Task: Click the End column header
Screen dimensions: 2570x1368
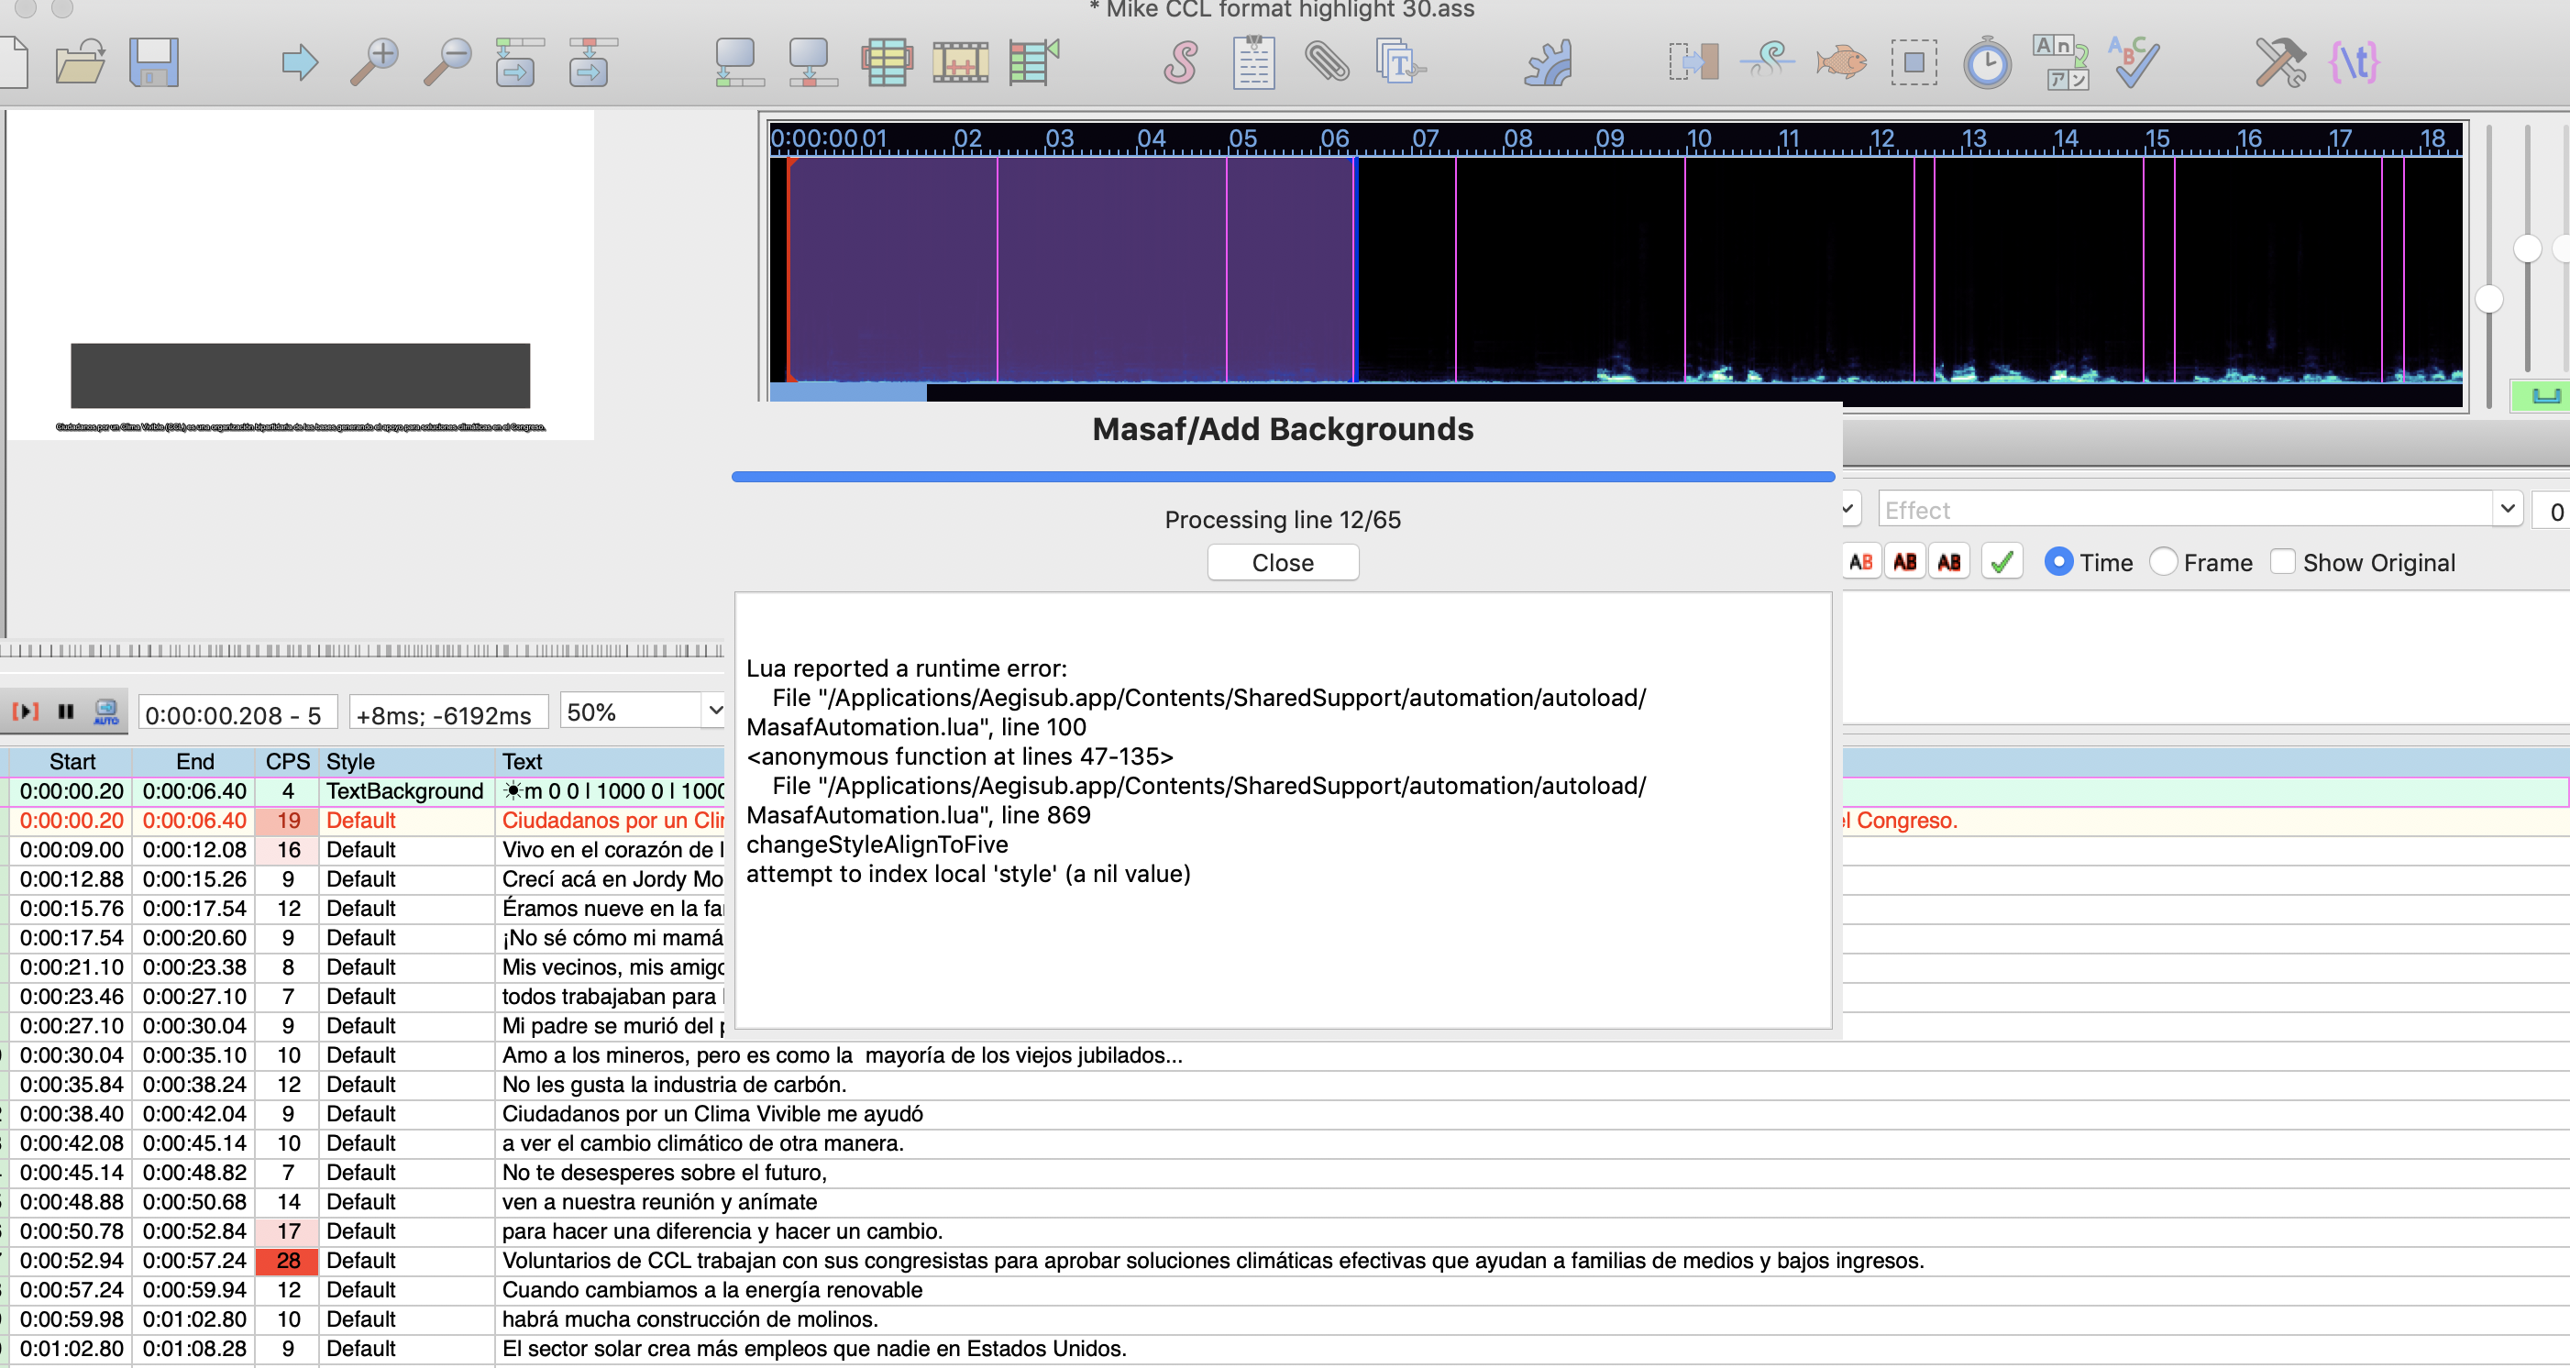Action: click(x=194, y=761)
